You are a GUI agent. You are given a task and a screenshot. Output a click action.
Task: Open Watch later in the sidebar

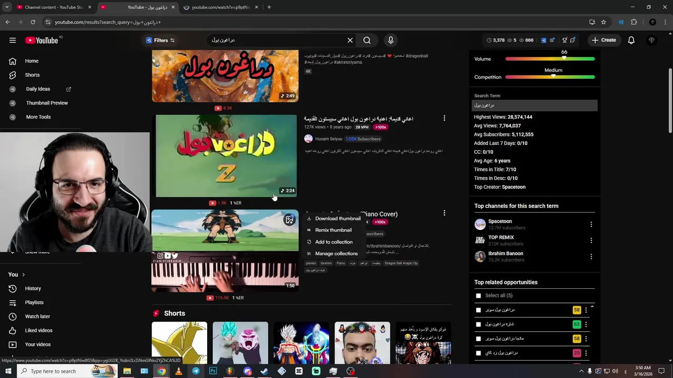pyautogui.click(x=37, y=317)
